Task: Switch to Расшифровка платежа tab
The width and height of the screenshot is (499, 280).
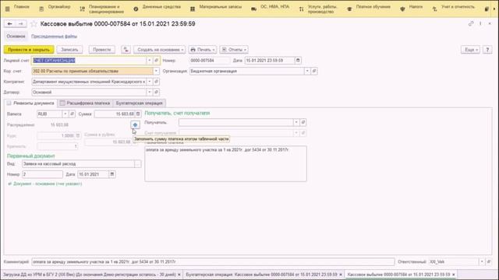Action: click(x=85, y=103)
